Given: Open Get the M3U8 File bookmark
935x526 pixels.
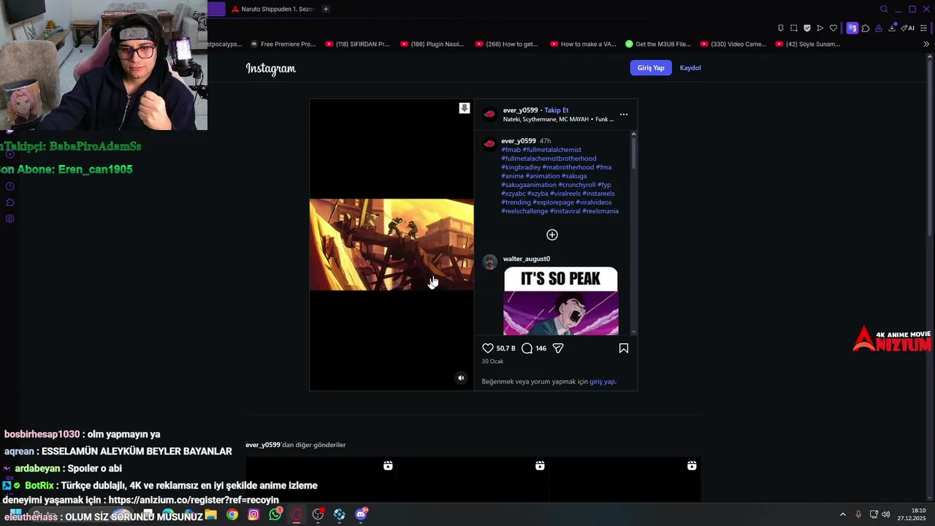Looking at the screenshot, I should click(x=658, y=44).
